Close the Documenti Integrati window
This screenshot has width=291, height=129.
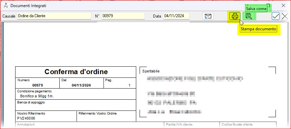click(x=283, y=6)
